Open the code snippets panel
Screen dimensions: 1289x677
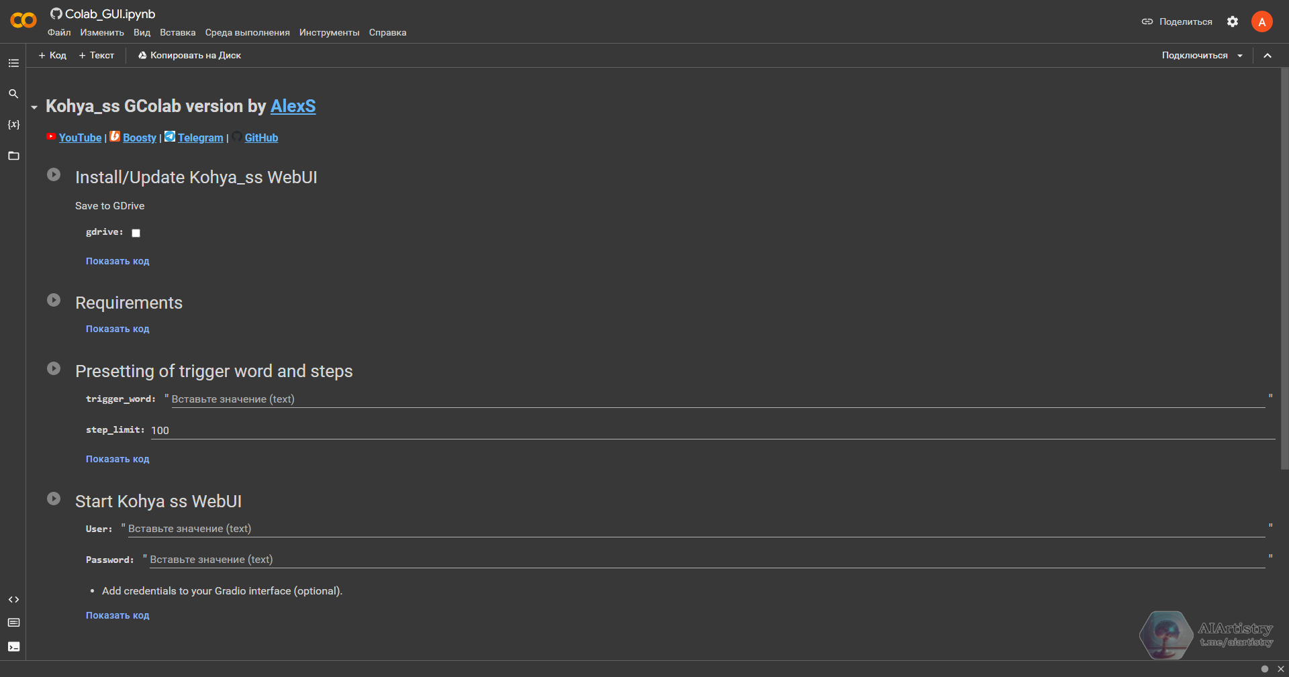(x=13, y=599)
